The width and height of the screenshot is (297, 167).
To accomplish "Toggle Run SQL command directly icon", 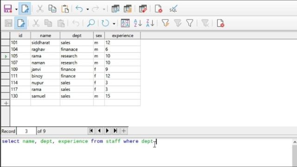I will (173, 9).
